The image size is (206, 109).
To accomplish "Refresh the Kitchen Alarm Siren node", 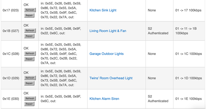I will coord(30,98).
